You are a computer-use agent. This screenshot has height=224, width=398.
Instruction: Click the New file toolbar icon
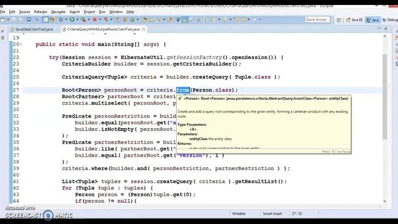tap(2, 19)
